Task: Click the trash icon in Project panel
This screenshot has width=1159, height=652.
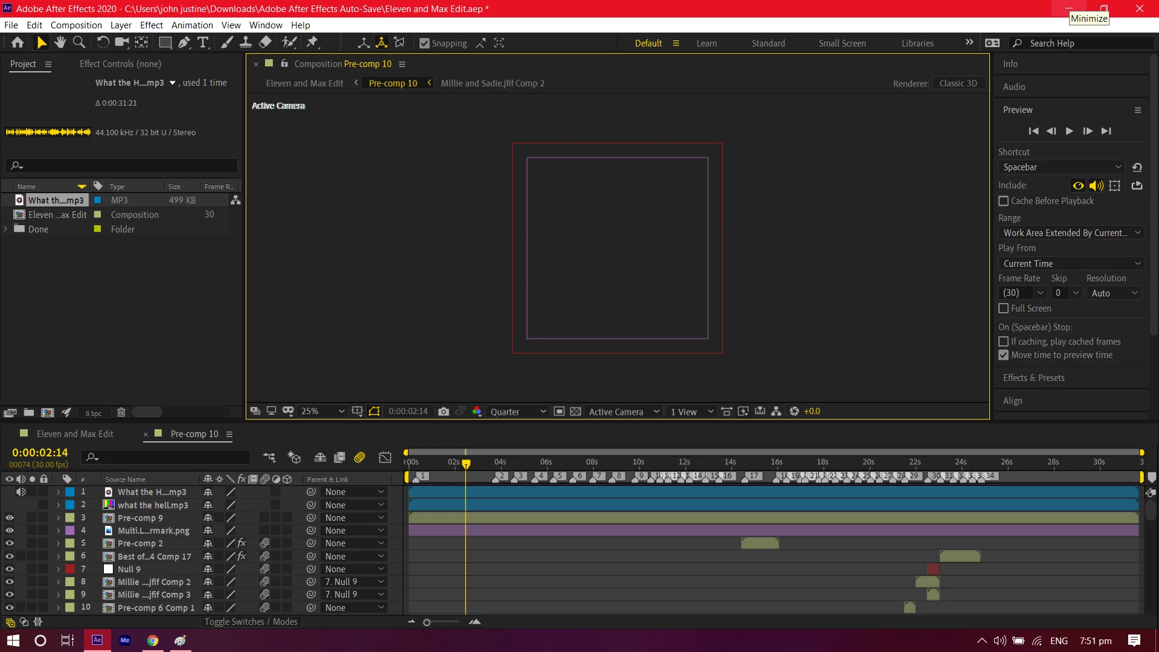Action: tap(121, 412)
